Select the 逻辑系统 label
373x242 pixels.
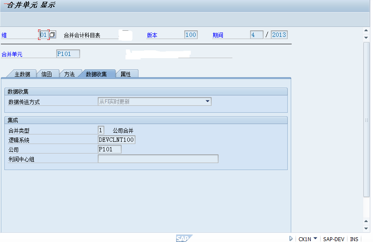pyautogui.click(x=19, y=140)
